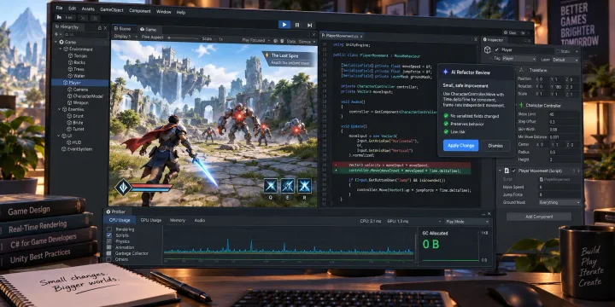
Task: Open the Gizmos dropdown
Action: (307, 41)
